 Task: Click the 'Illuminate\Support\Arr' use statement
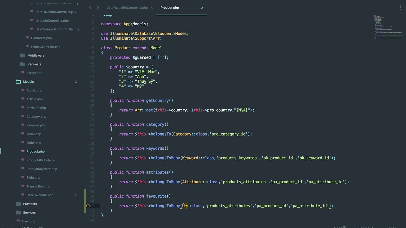coord(131,38)
